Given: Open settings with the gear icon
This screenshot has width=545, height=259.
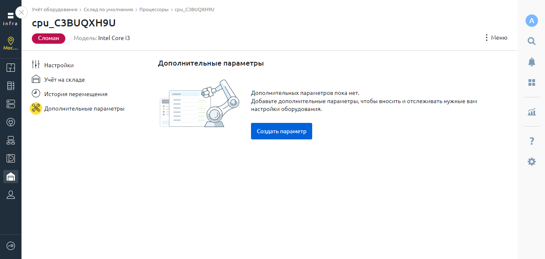Looking at the screenshot, I should (532, 162).
